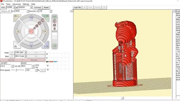
Task: Click plus button below 3D view
Action: click(x=122, y=98)
